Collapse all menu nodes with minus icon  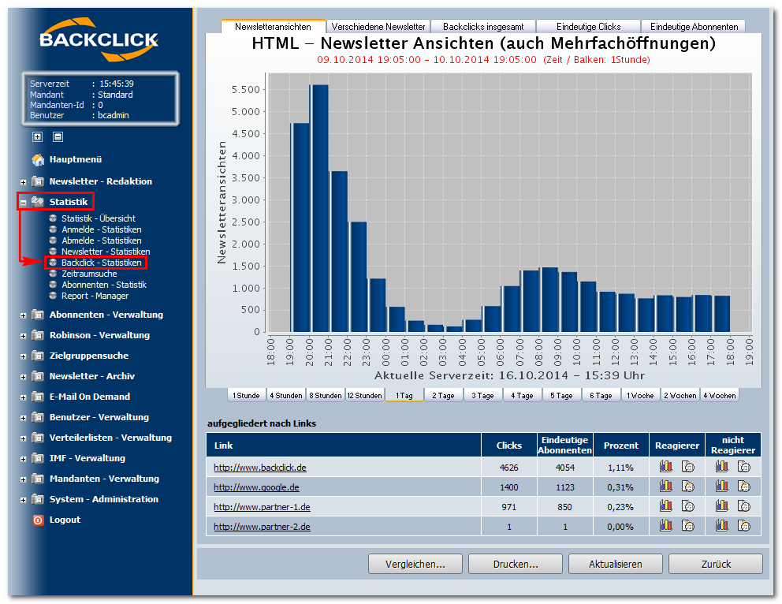pyautogui.click(x=58, y=136)
